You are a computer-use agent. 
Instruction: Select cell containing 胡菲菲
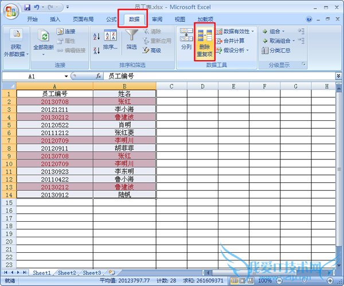tap(124, 148)
